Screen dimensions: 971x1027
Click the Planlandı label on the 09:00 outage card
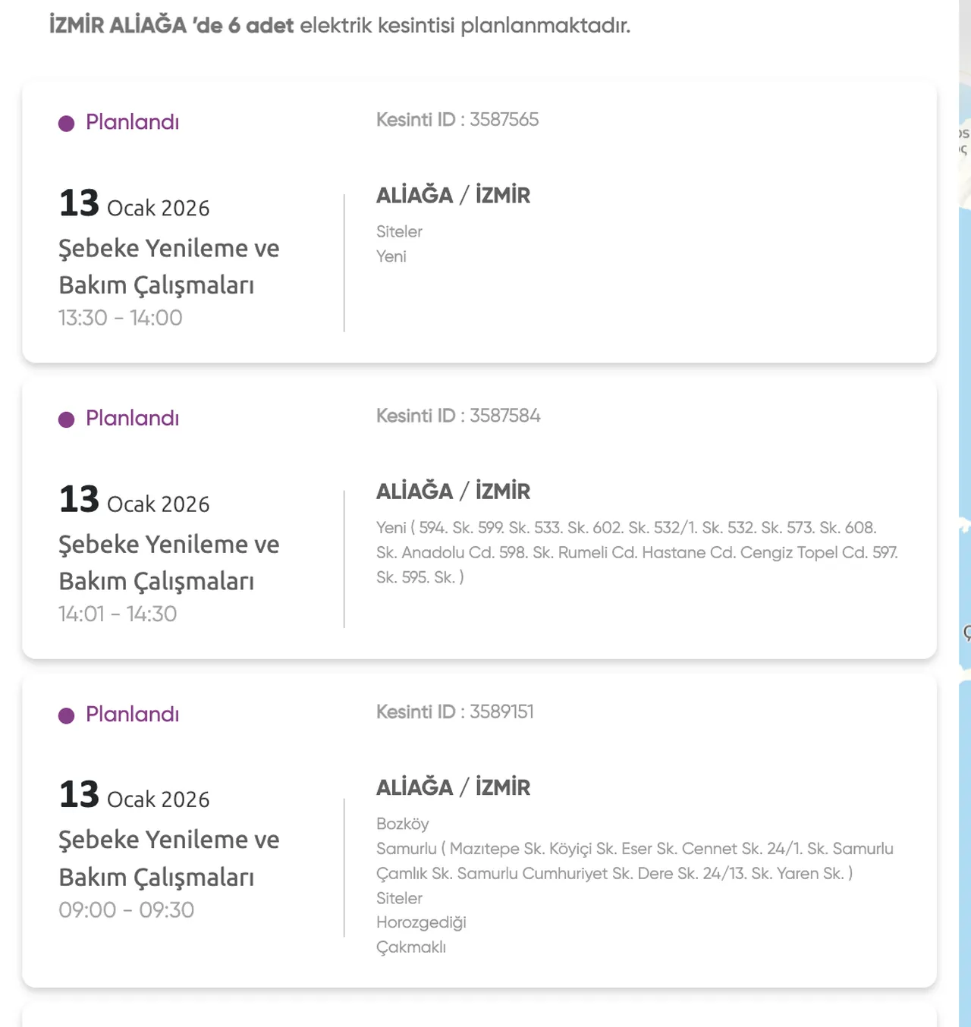(132, 714)
